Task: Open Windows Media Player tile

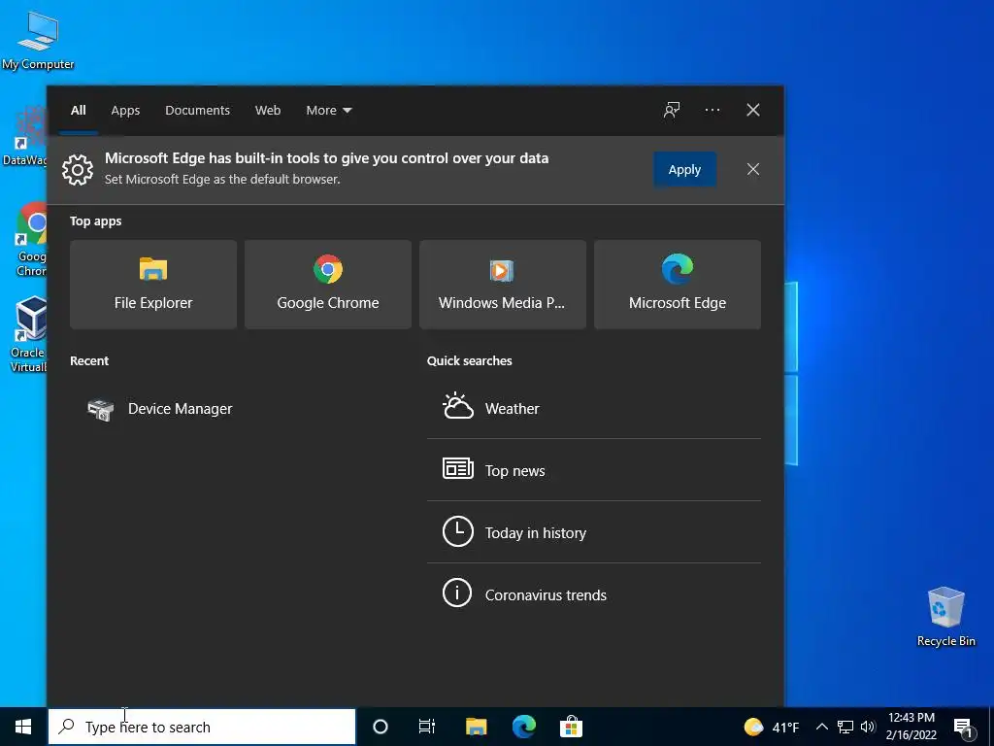Action: [x=503, y=285]
